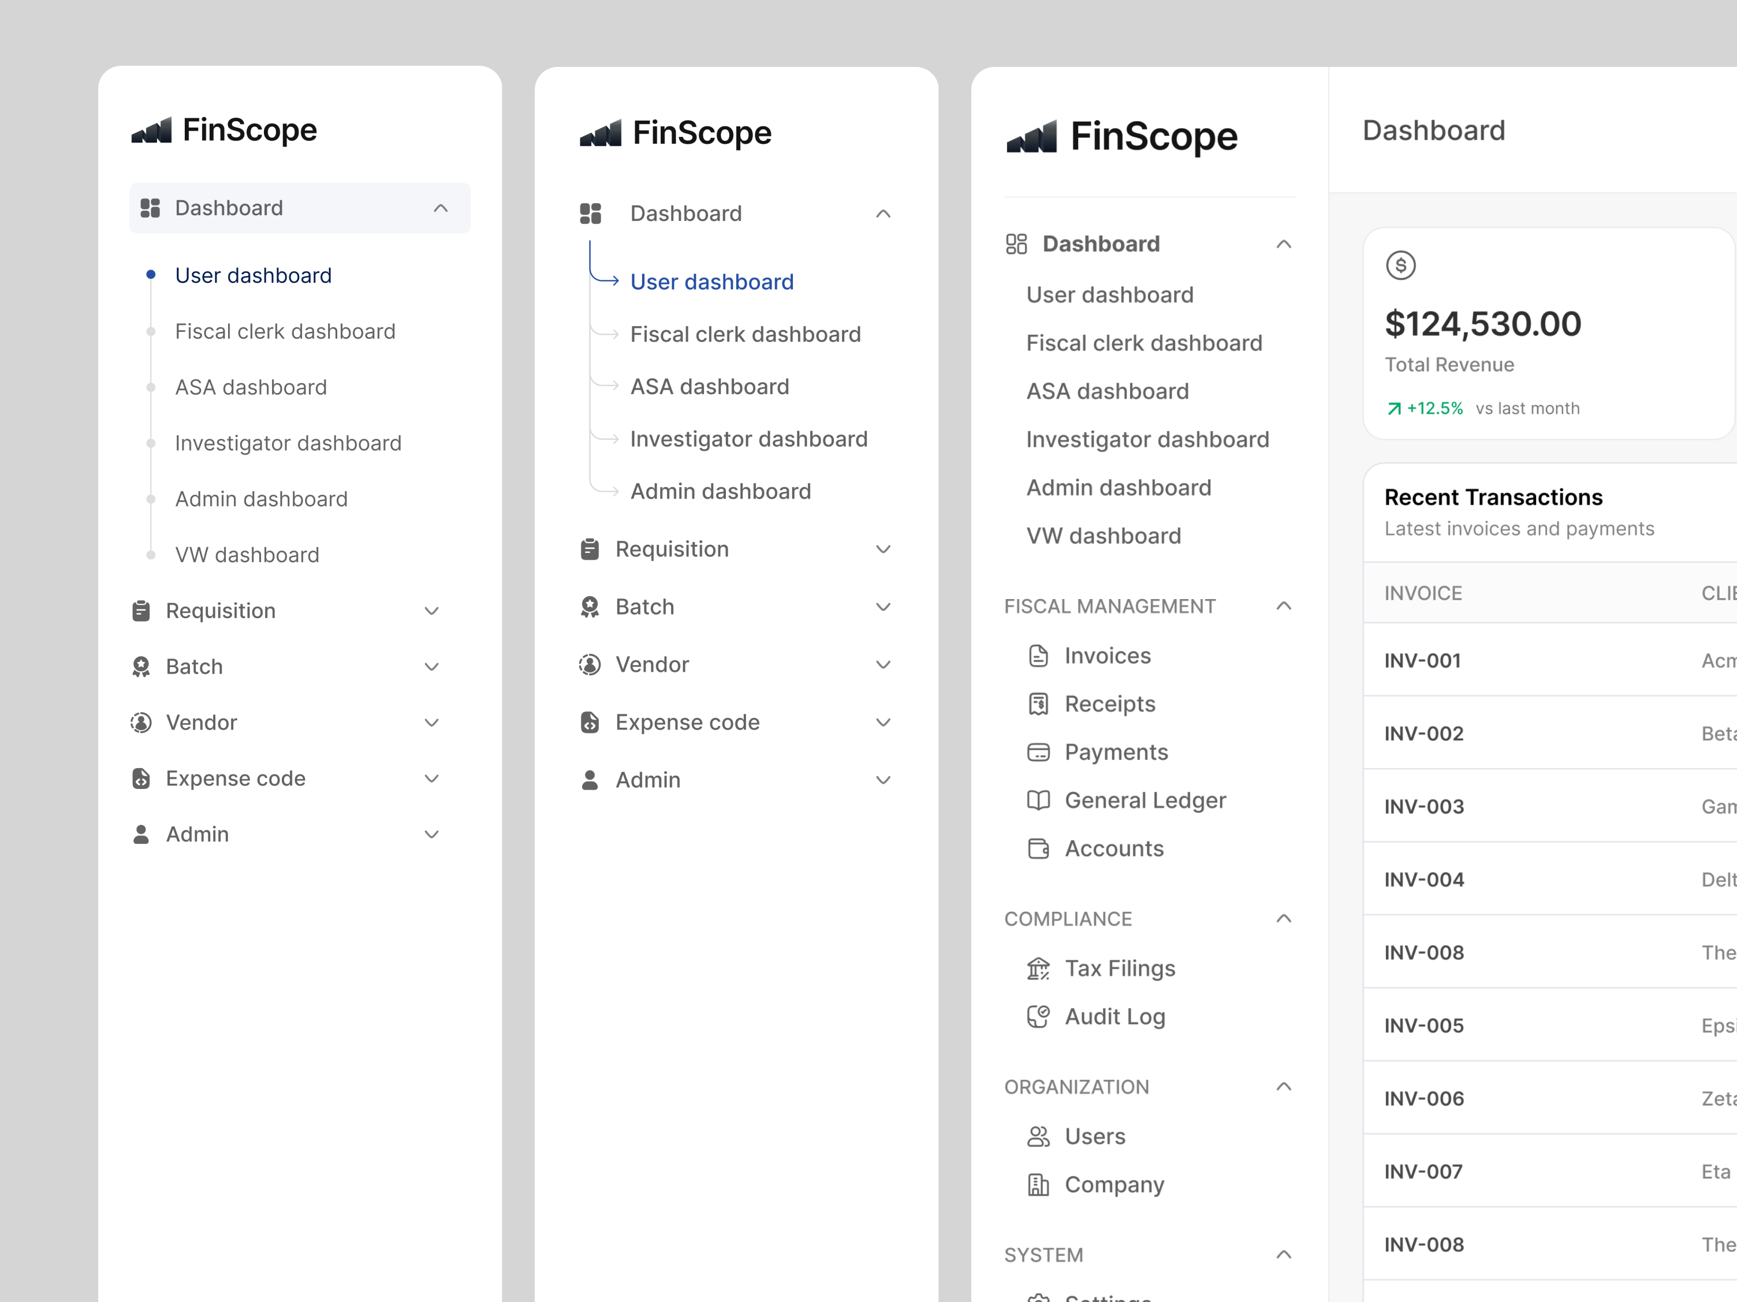Collapse the SYSTEM section chevron
1737x1302 pixels.
pos(1284,1254)
